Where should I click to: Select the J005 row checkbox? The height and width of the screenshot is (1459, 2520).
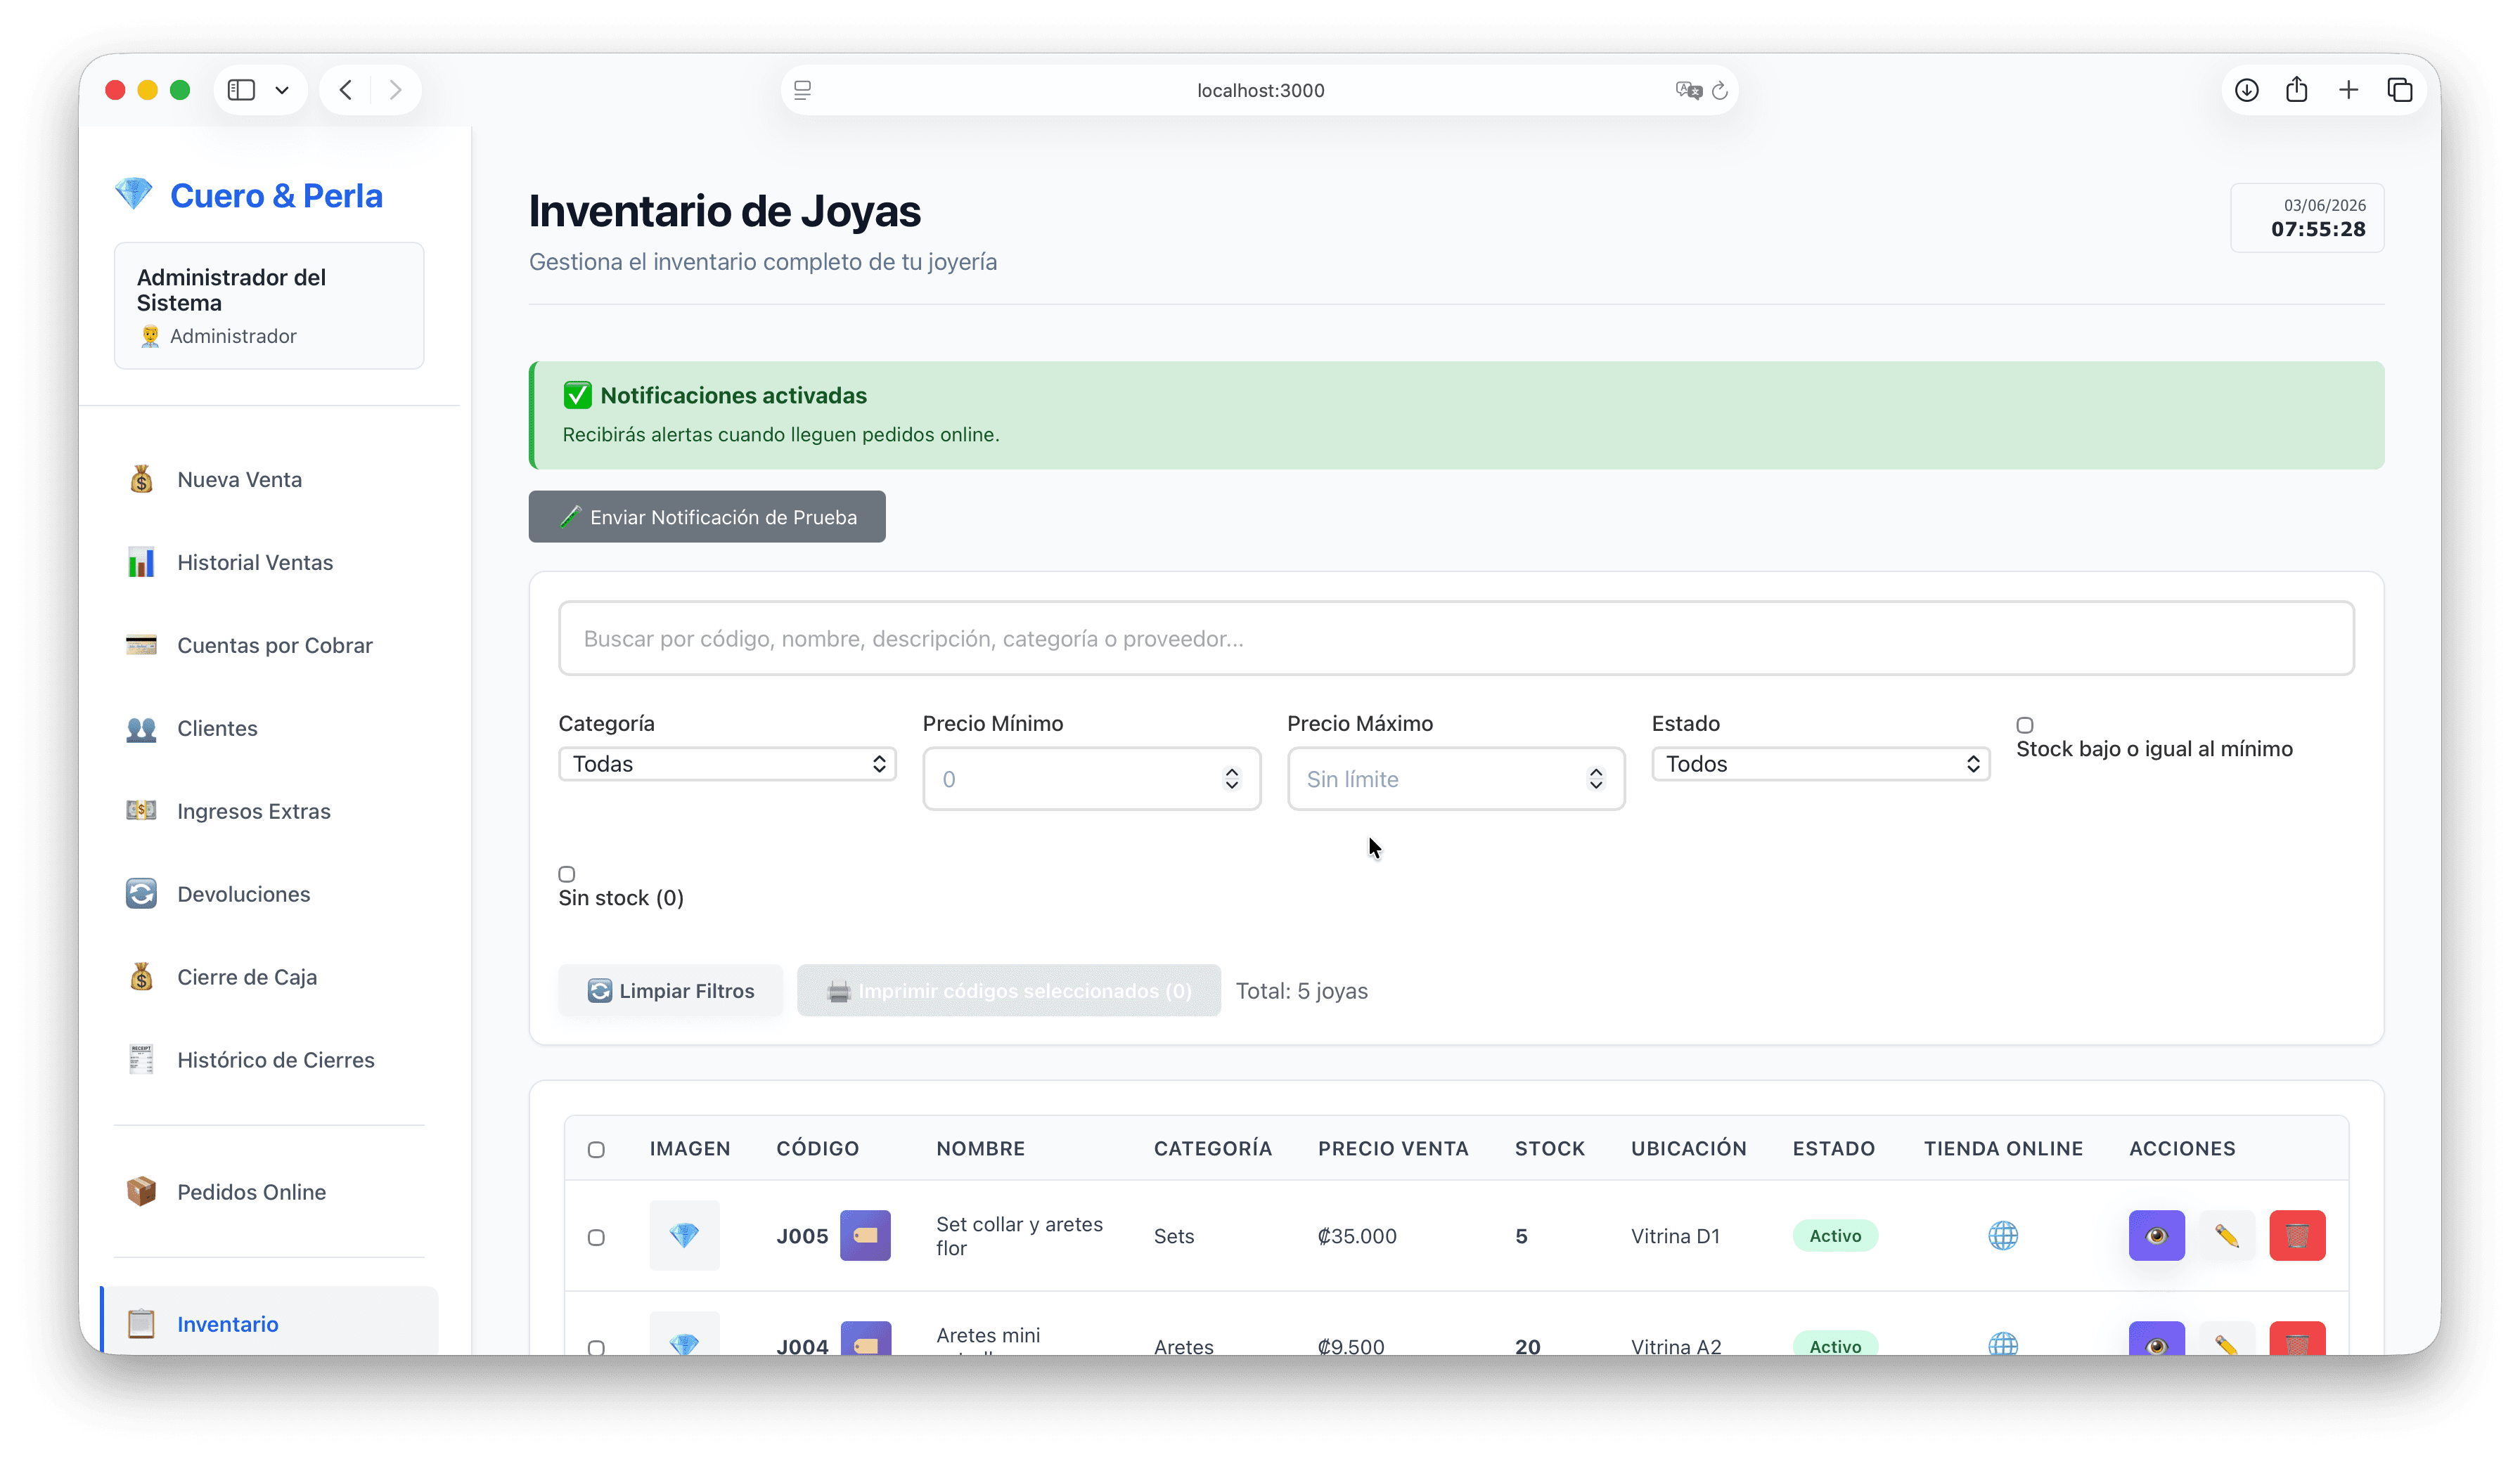(x=596, y=1238)
